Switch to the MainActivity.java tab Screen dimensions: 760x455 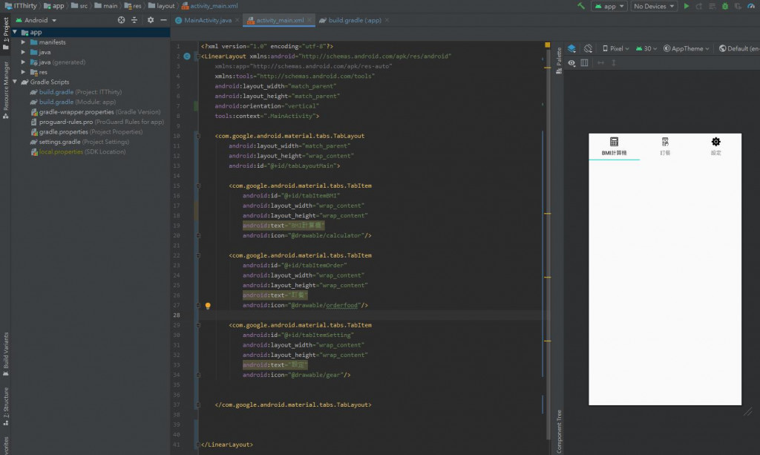207,20
